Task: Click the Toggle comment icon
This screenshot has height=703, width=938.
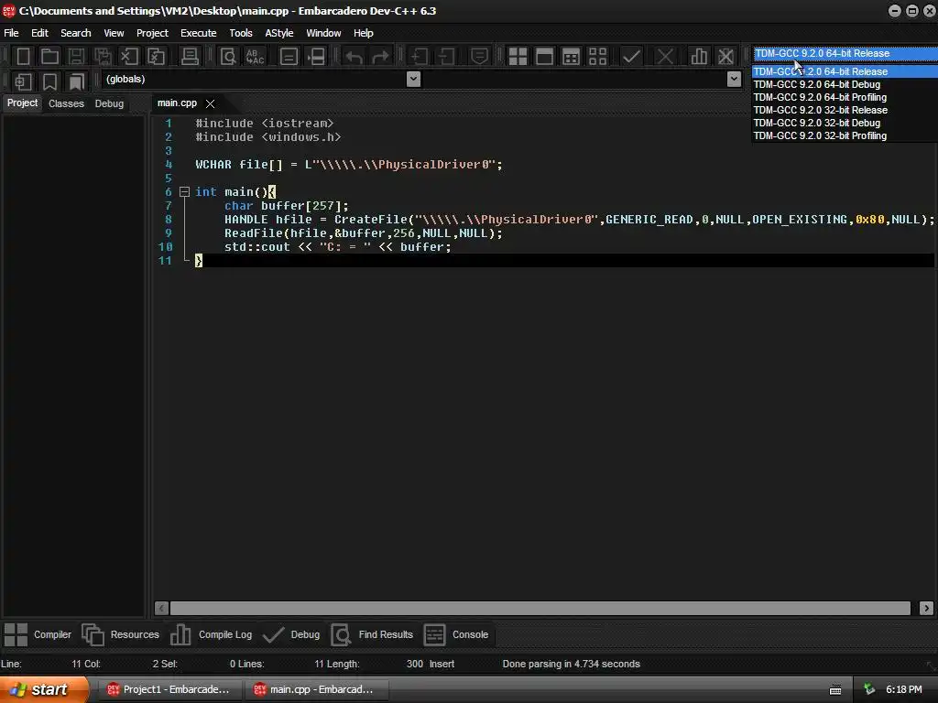Action: tap(479, 57)
